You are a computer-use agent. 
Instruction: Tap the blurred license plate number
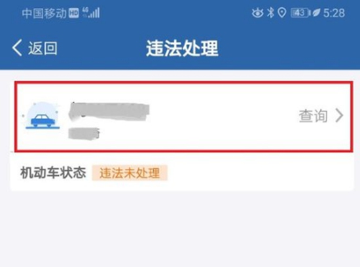[x=109, y=112]
